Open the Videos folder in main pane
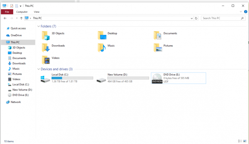249x144 pixels. 46,60
